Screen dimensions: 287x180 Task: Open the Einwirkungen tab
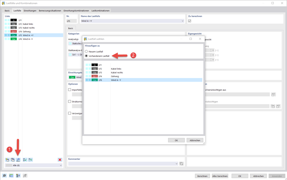(x=30, y=11)
